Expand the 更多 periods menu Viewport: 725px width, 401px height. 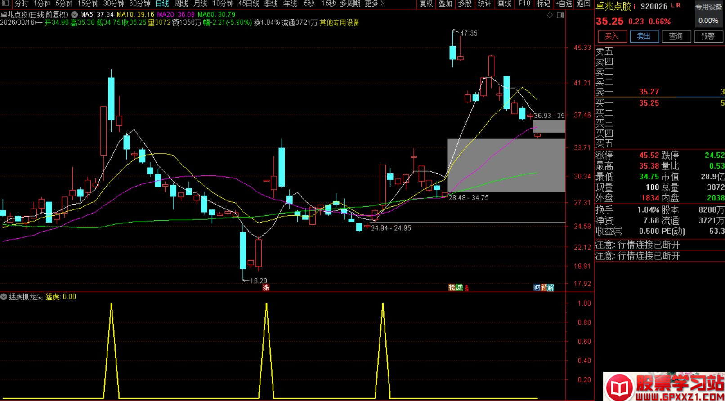tap(374, 4)
